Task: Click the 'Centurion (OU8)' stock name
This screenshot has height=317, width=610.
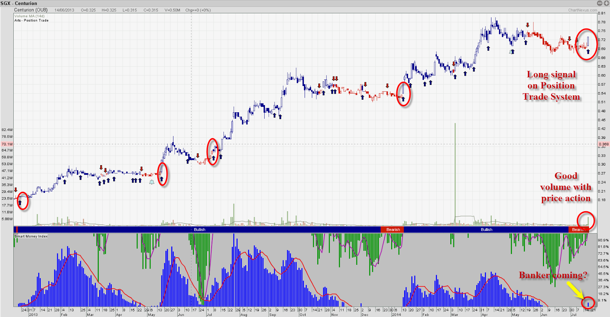Action: (31, 10)
